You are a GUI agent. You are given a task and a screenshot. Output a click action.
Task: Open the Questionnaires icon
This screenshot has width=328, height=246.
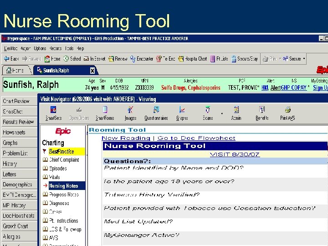coord(156,109)
